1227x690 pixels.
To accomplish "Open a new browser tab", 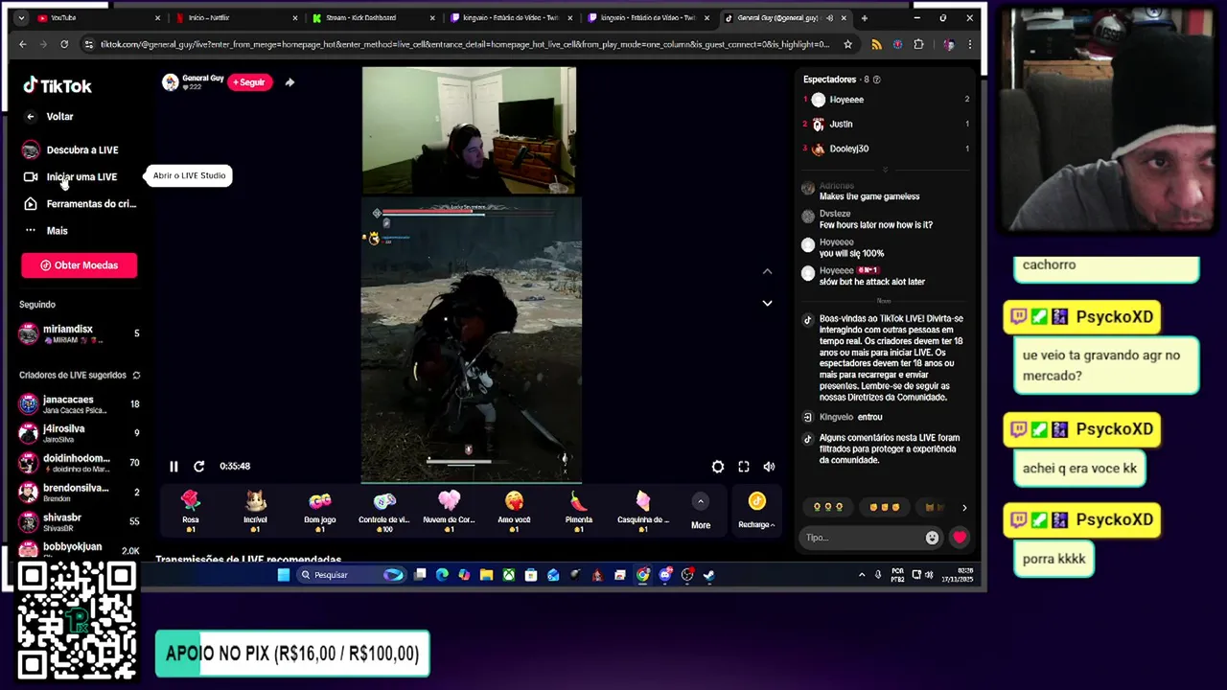I will pyautogui.click(x=864, y=17).
